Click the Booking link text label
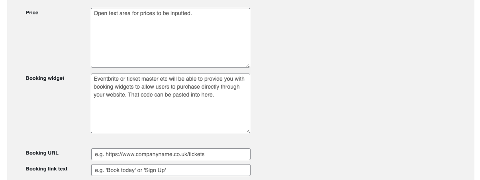The image size is (480, 180). pyautogui.click(x=47, y=169)
